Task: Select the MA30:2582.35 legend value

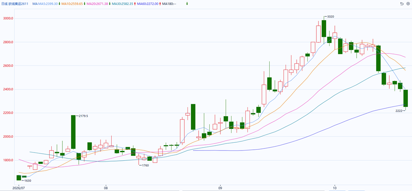Action: tap(122, 4)
